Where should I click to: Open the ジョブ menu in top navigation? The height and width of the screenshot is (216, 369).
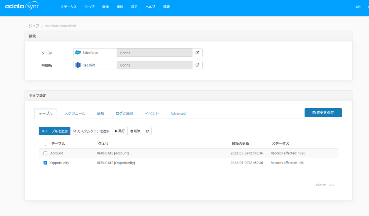coord(89,7)
